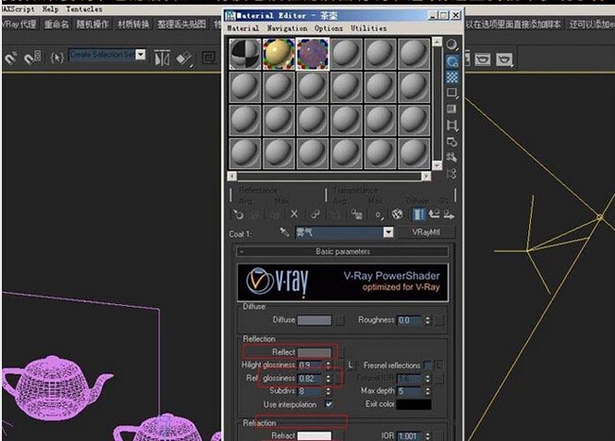
Task: Open the Utilities menu
Action: (x=368, y=28)
